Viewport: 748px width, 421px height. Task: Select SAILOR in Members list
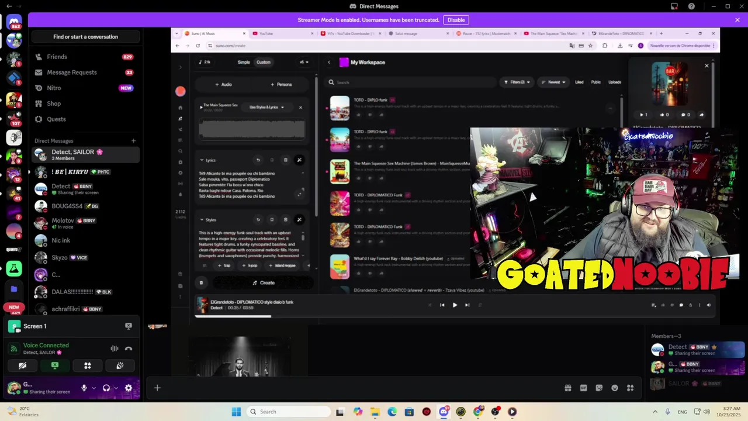[x=698, y=384]
